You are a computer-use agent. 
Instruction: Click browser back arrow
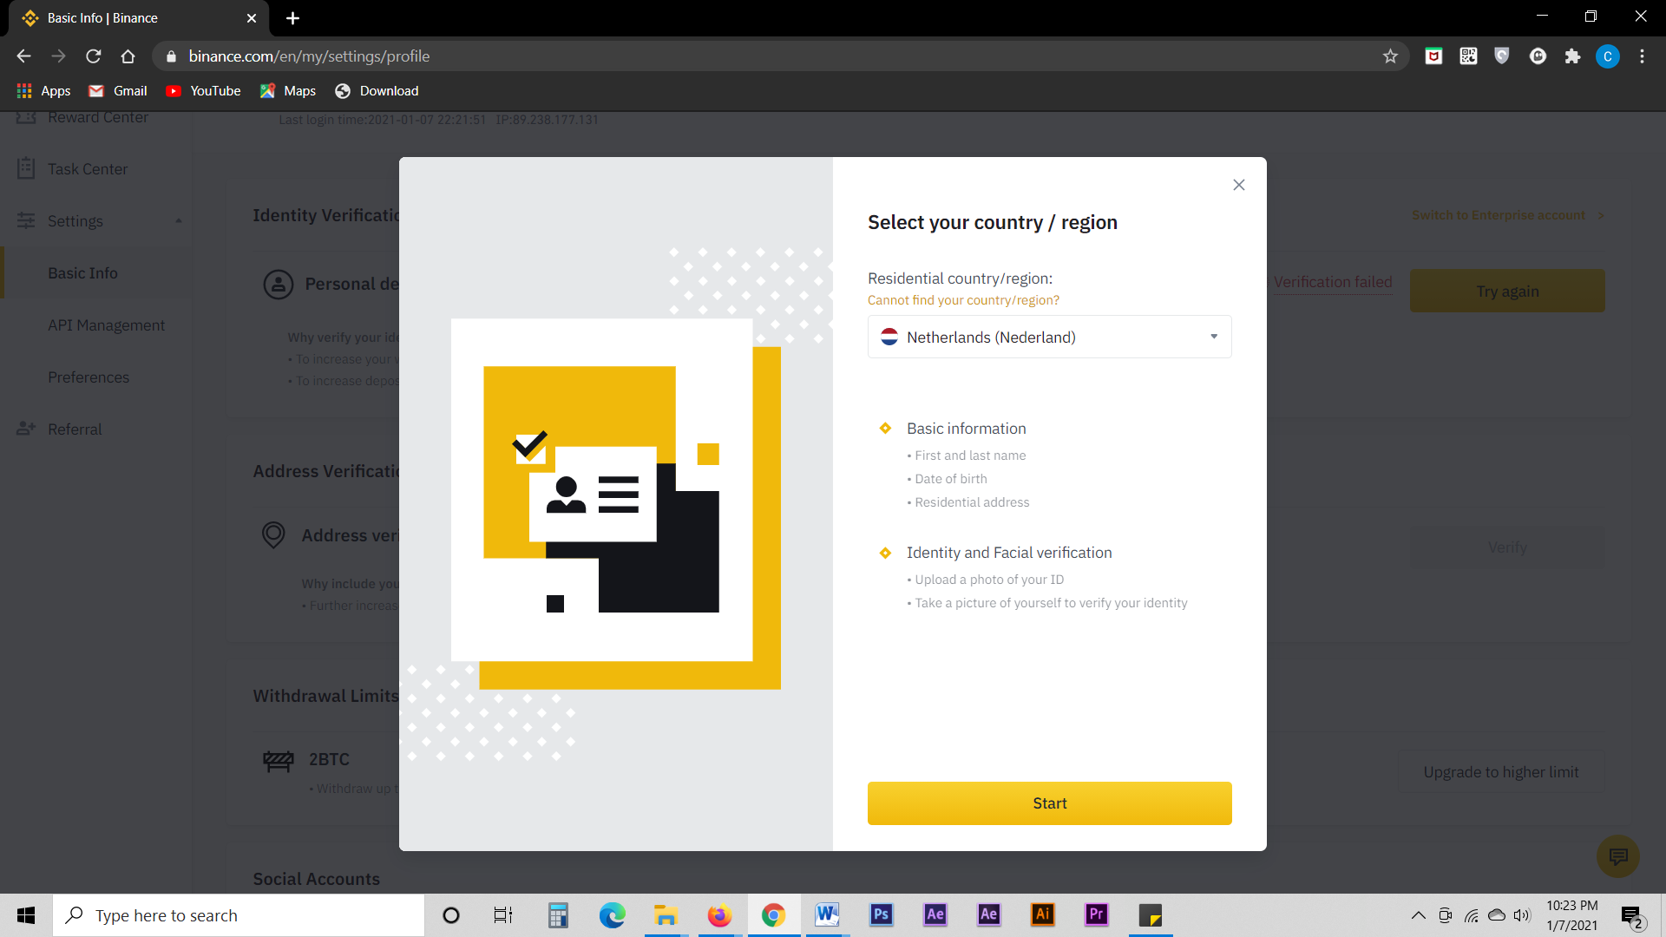click(23, 56)
